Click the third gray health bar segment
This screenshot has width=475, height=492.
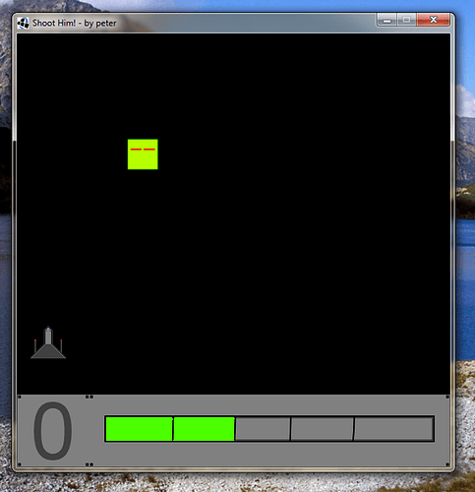[x=263, y=429]
